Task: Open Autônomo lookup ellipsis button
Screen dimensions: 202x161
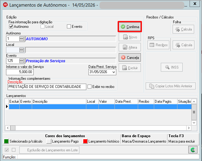Action: 22,39
